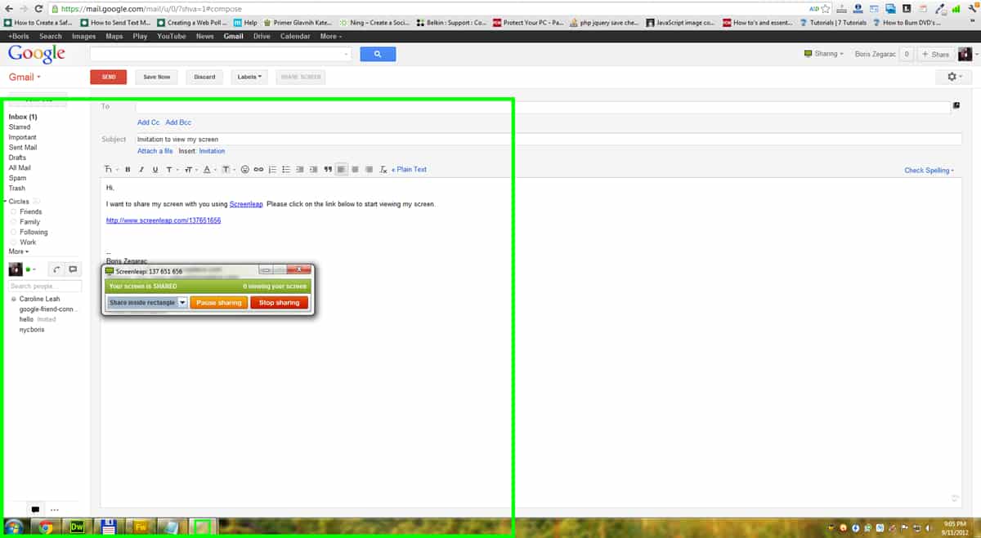Expand the Share inside rectangle dropdown
Screen dimensions: 981x538
pos(182,303)
